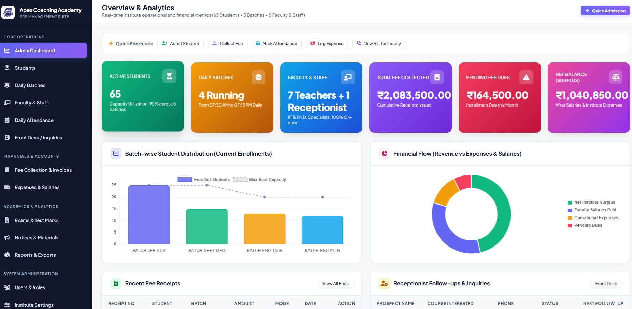Click the Mark Attendance shortcut
Screen dimensions: 632x309
point(276,44)
